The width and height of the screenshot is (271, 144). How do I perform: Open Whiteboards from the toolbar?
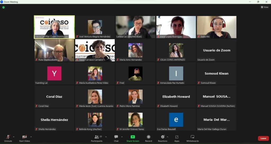[x=192, y=138]
